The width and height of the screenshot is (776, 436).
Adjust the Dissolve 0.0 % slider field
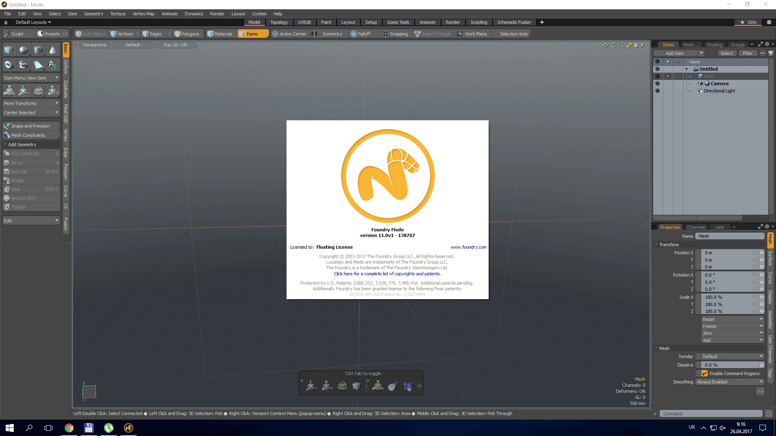pos(730,365)
